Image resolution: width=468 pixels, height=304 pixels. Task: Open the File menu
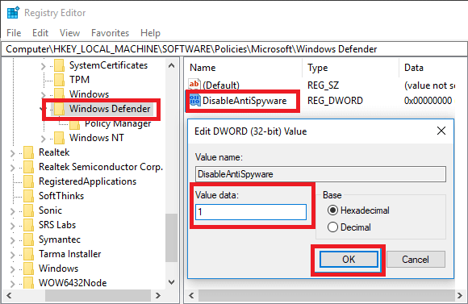(x=14, y=33)
